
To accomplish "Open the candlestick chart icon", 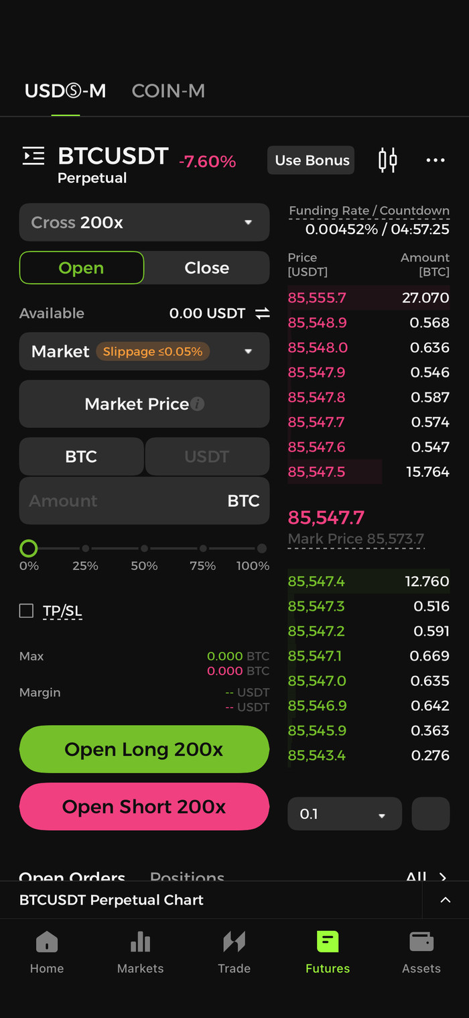I will click(387, 160).
